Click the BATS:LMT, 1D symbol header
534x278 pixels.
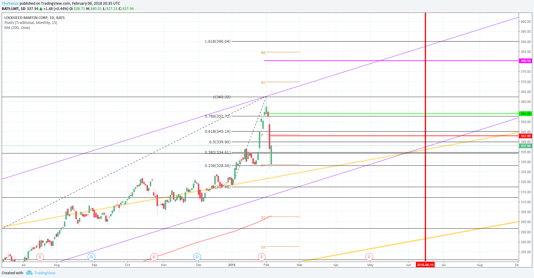pos(13,9)
